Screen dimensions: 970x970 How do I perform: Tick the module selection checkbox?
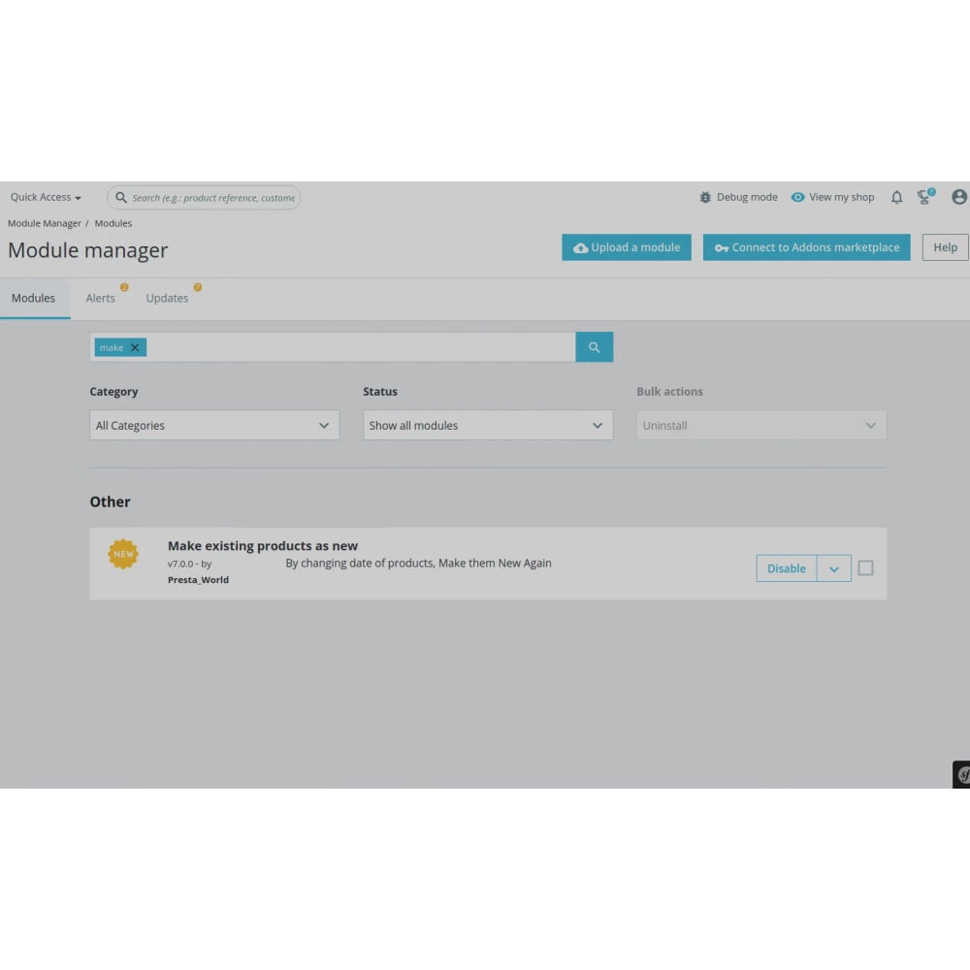pyautogui.click(x=865, y=567)
